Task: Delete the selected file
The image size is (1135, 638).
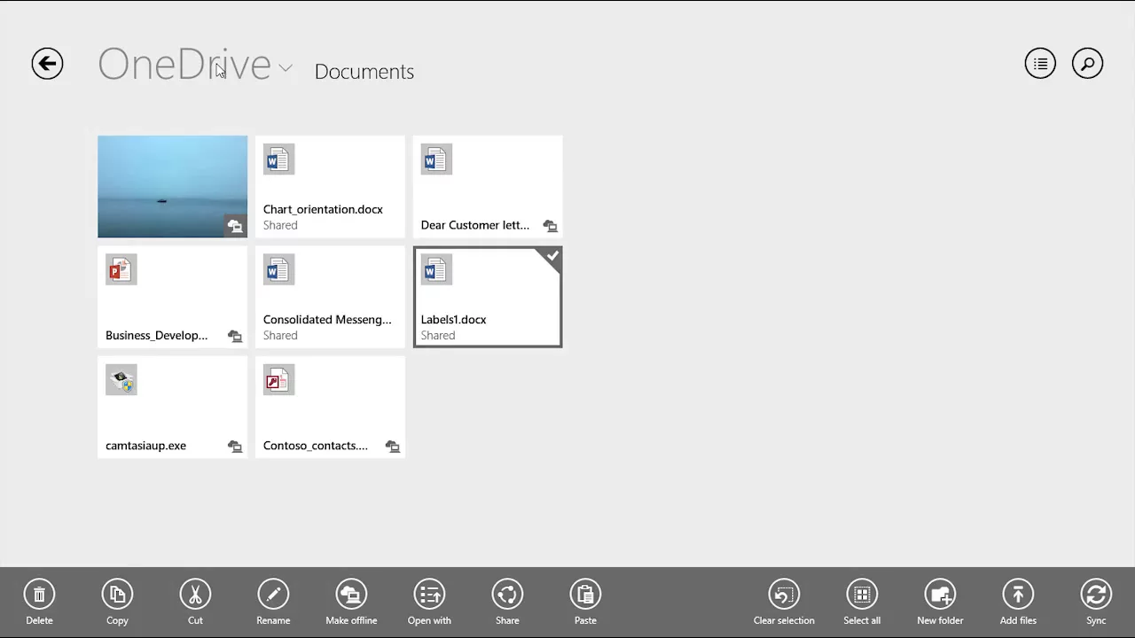Action: (39, 603)
